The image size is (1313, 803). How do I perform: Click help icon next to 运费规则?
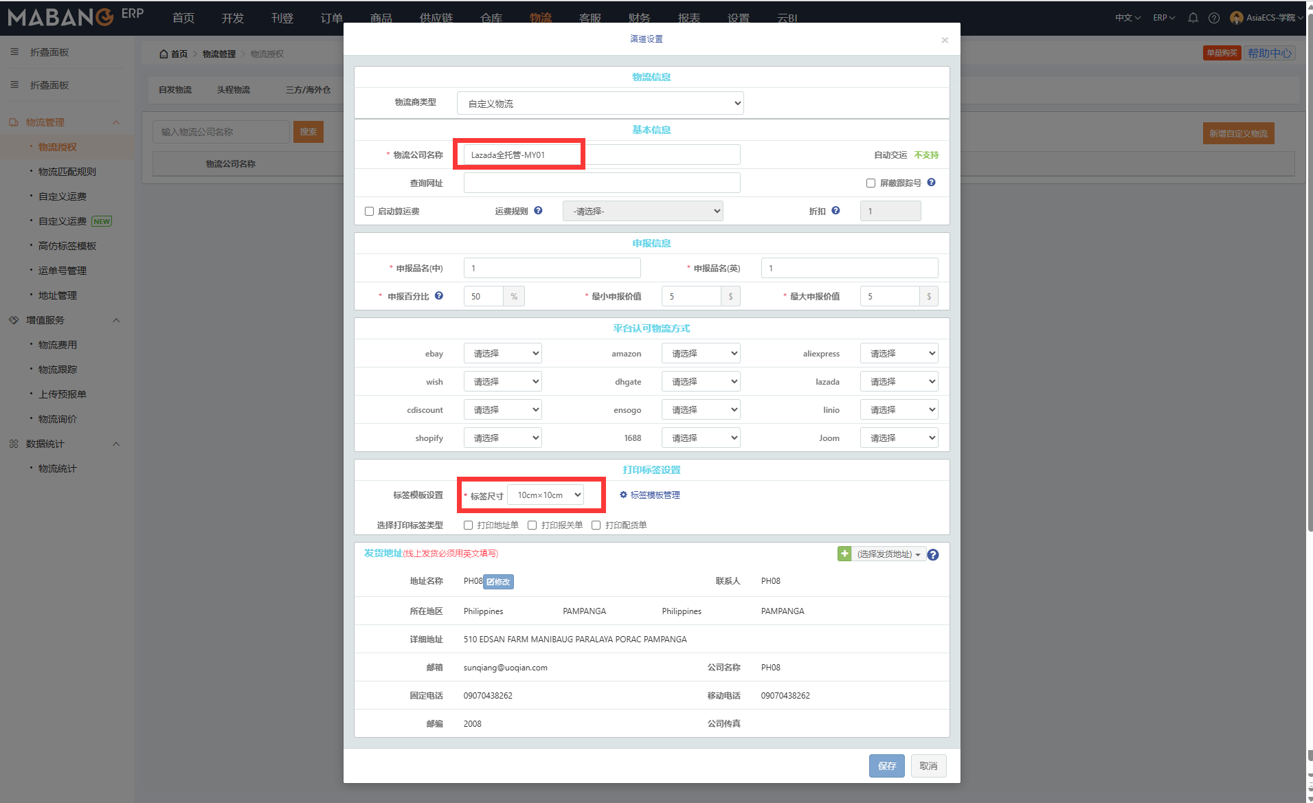click(538, 210)
